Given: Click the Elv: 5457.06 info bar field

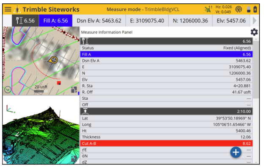Looking at the screenshot, I should [231, 21].
